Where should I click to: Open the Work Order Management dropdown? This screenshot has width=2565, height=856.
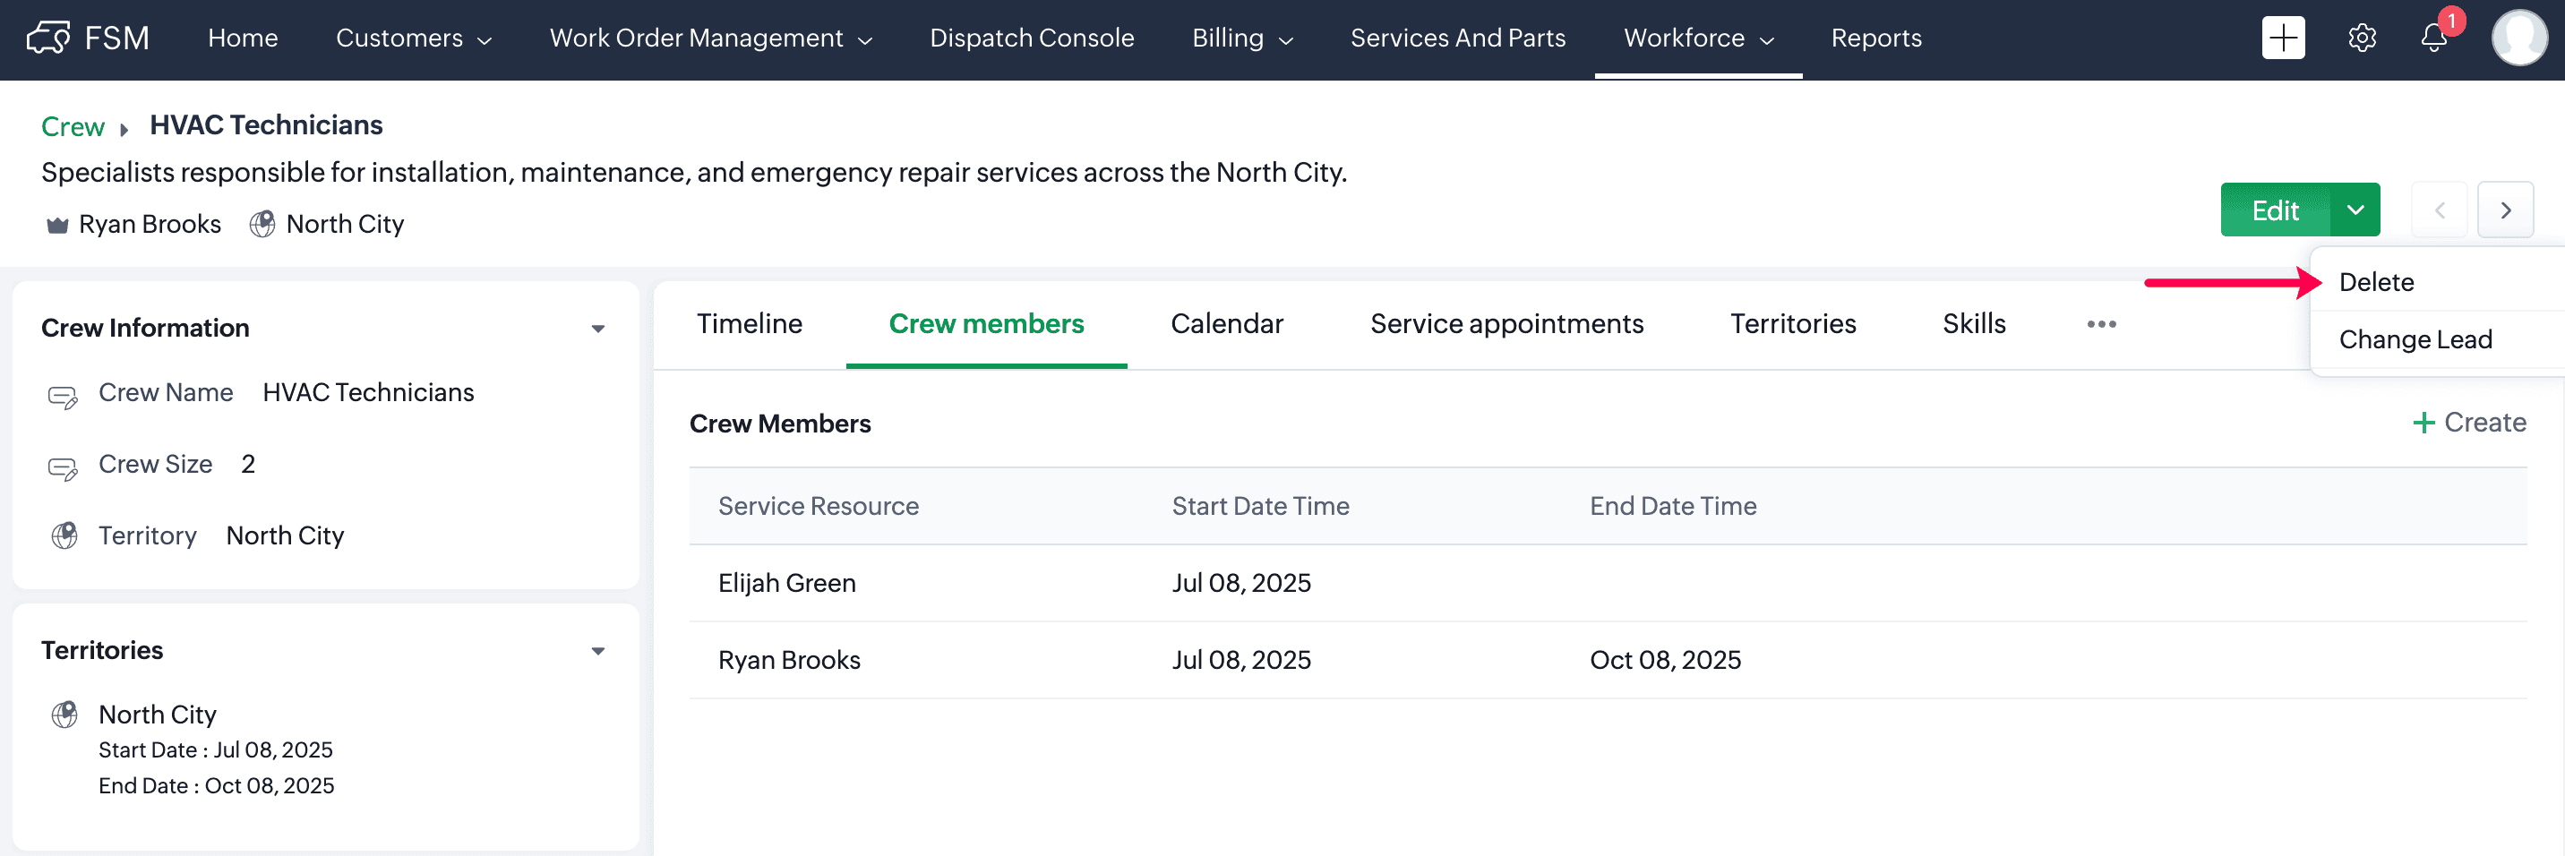pos(710,38)
